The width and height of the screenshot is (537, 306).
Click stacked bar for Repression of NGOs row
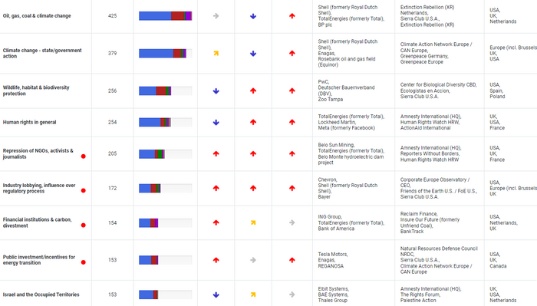coord(166,154)
